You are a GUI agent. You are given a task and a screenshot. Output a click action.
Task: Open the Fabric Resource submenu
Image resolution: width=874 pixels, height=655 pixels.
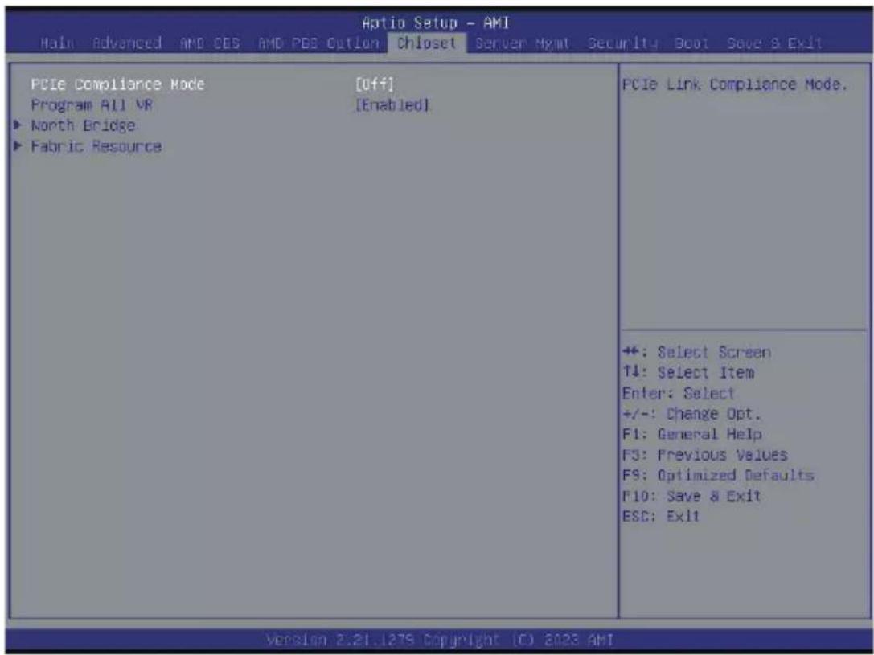(96, 146)
